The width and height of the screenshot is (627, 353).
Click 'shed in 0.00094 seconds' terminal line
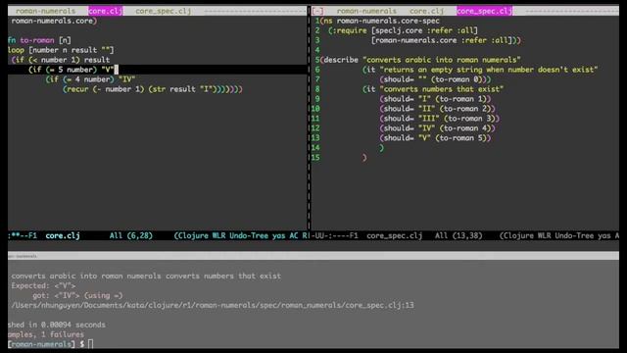click(57, 325)
